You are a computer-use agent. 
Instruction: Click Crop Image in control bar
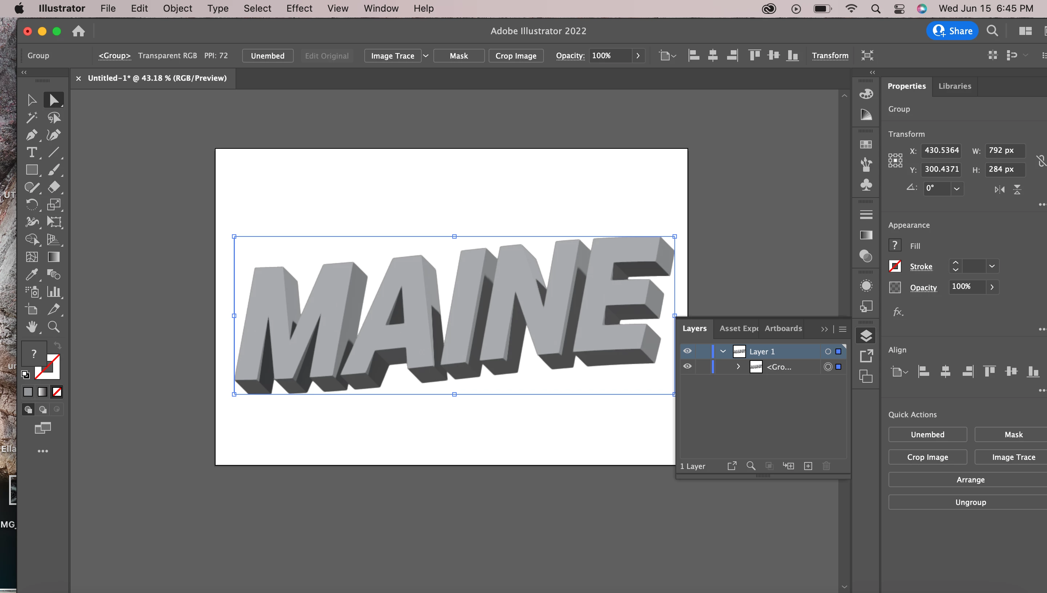[x=516, y=56]
